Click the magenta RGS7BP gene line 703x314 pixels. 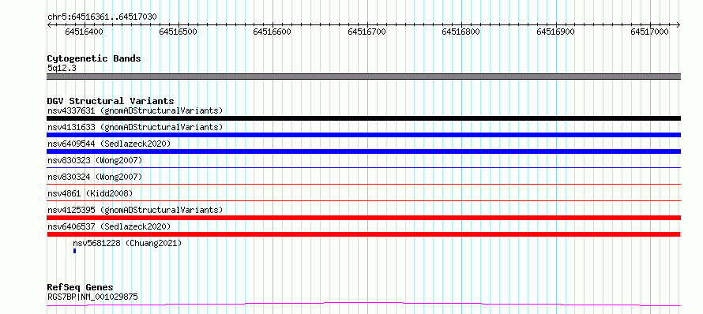point(363,305)
